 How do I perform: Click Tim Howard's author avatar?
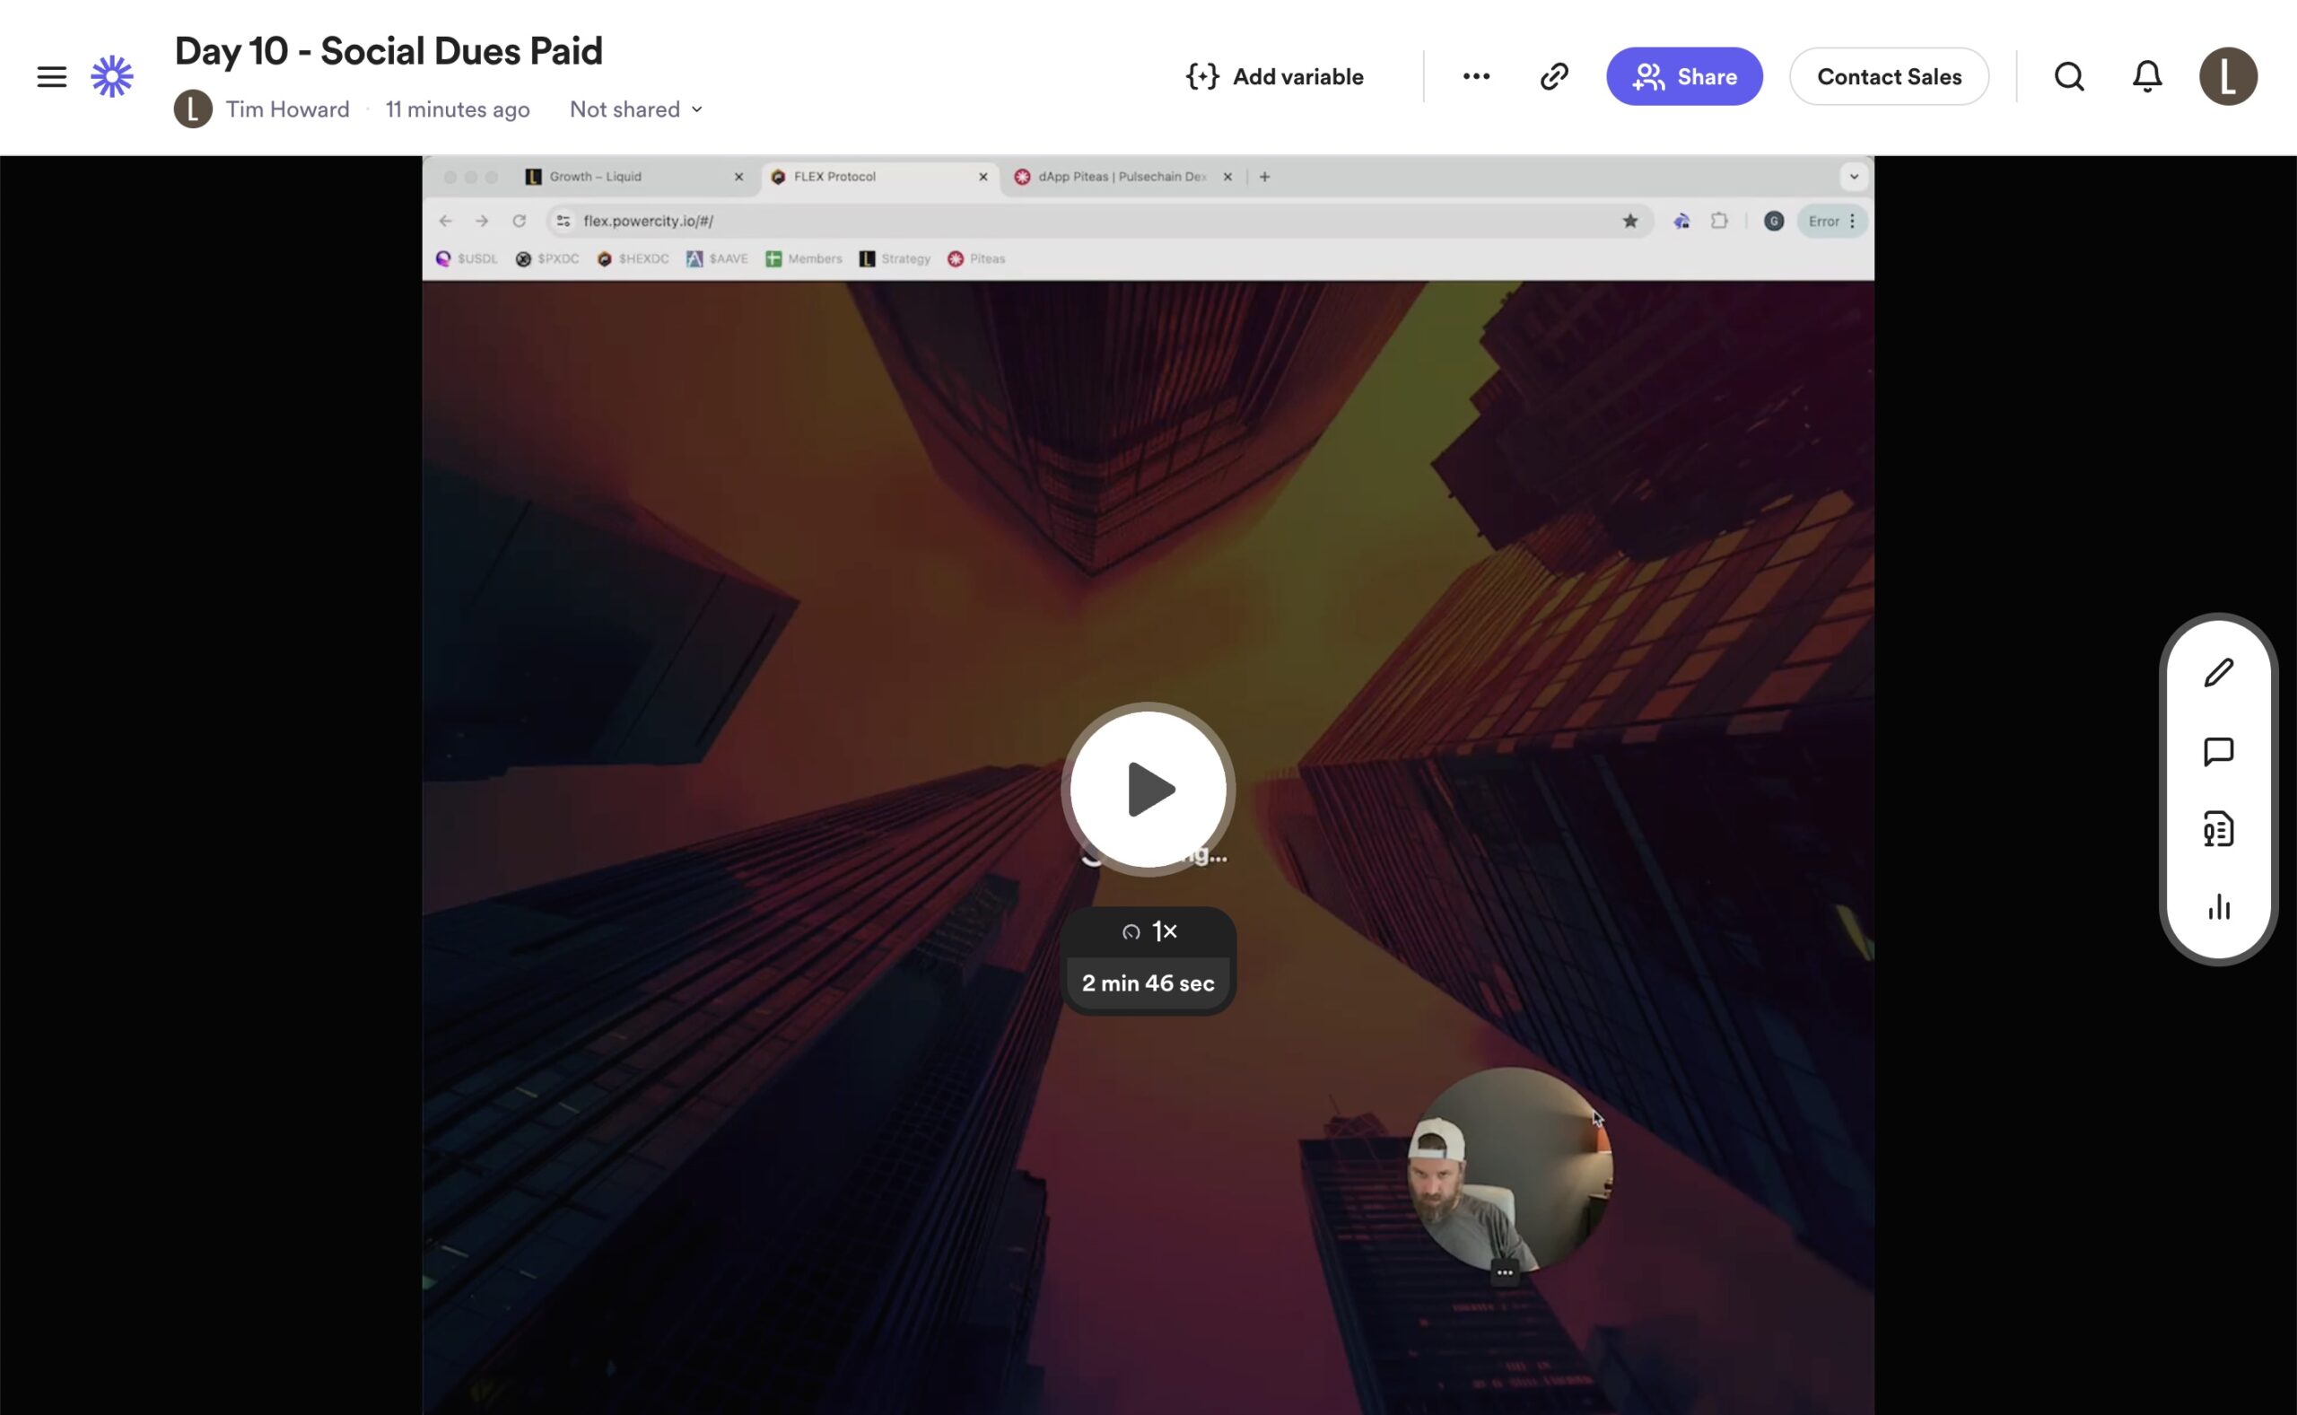tap(193, 109)
